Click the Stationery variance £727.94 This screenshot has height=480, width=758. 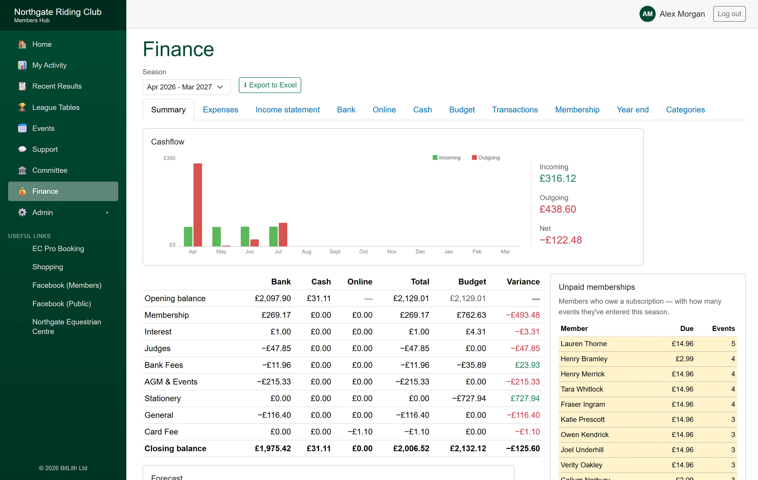[x=525, y=398]
